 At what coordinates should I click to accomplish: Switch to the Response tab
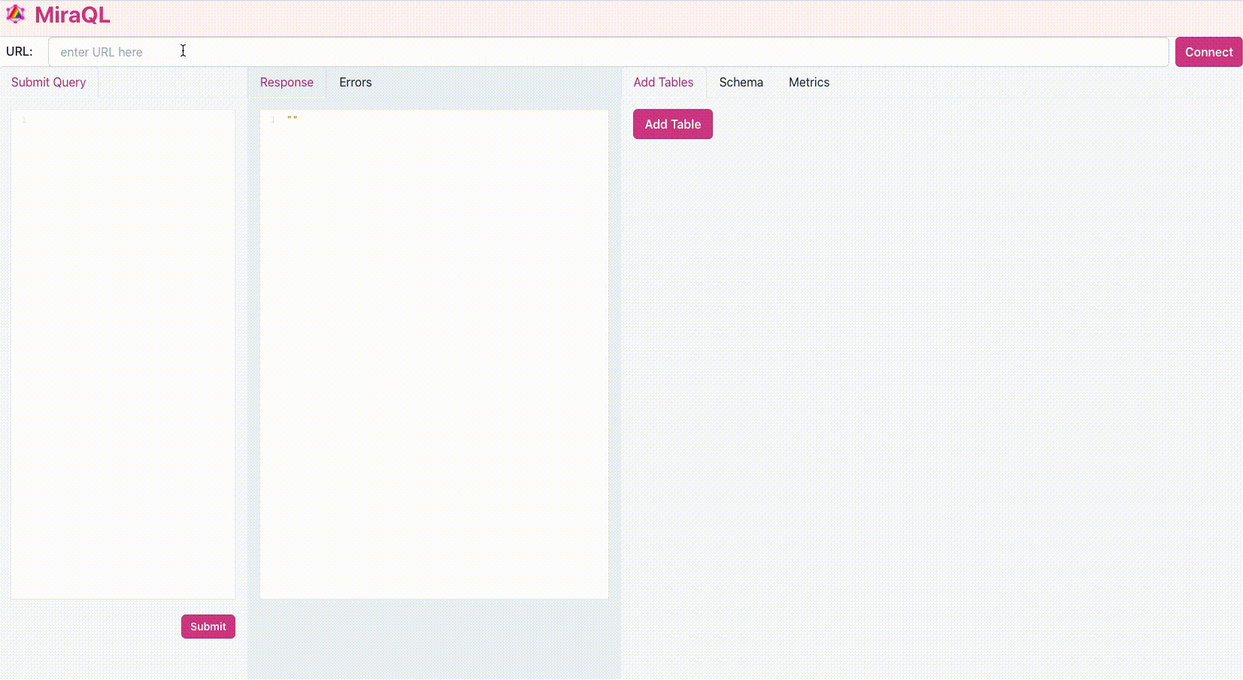click(286, 82)
